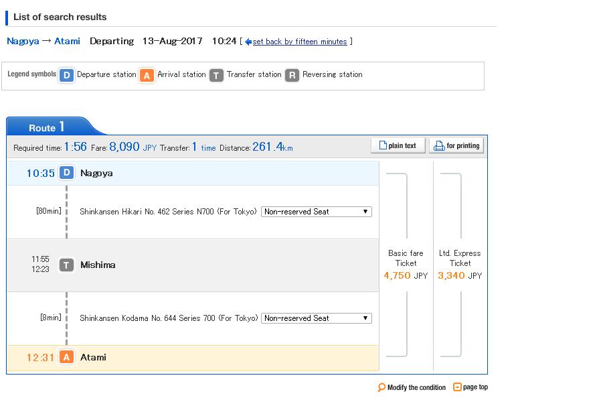
Task: Click the Arrival station legend A symbol
Action: [x=147, y=75]
